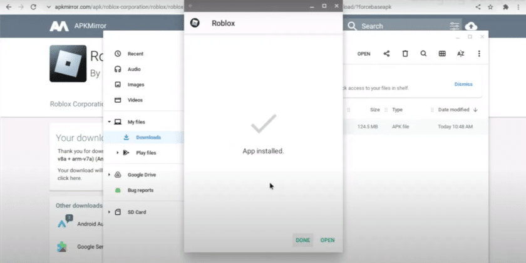
Task: Open Bug reports in sidebar
Action: (140, 190)
